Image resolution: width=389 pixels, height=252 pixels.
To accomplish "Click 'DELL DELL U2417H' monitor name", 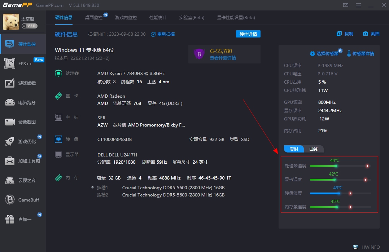I will coord(117,155).
